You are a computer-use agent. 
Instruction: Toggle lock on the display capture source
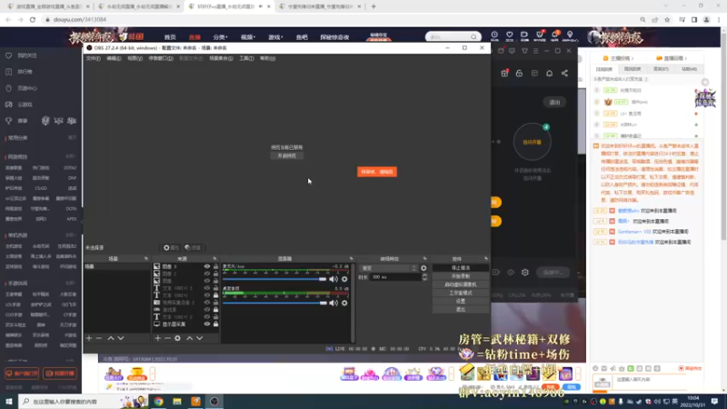coord(215,324)
